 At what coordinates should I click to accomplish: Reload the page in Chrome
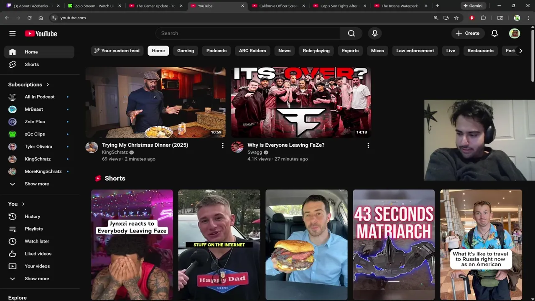point(29,18)
